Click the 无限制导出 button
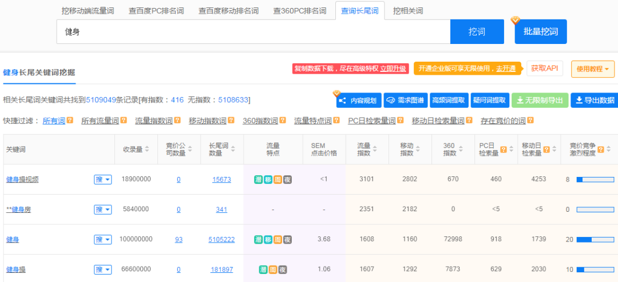 pos(540,100)
